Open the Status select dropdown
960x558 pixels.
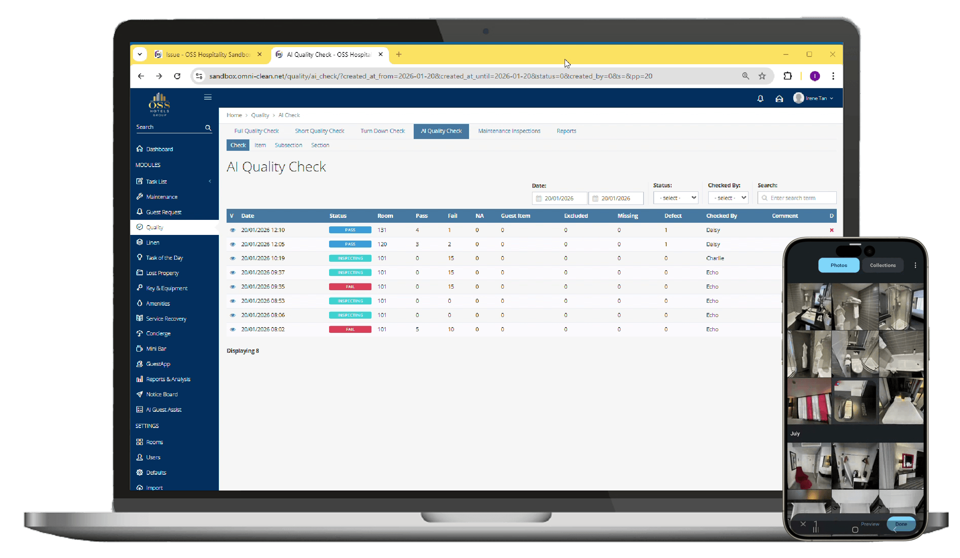pyautogui.click(x=676, y=198)
